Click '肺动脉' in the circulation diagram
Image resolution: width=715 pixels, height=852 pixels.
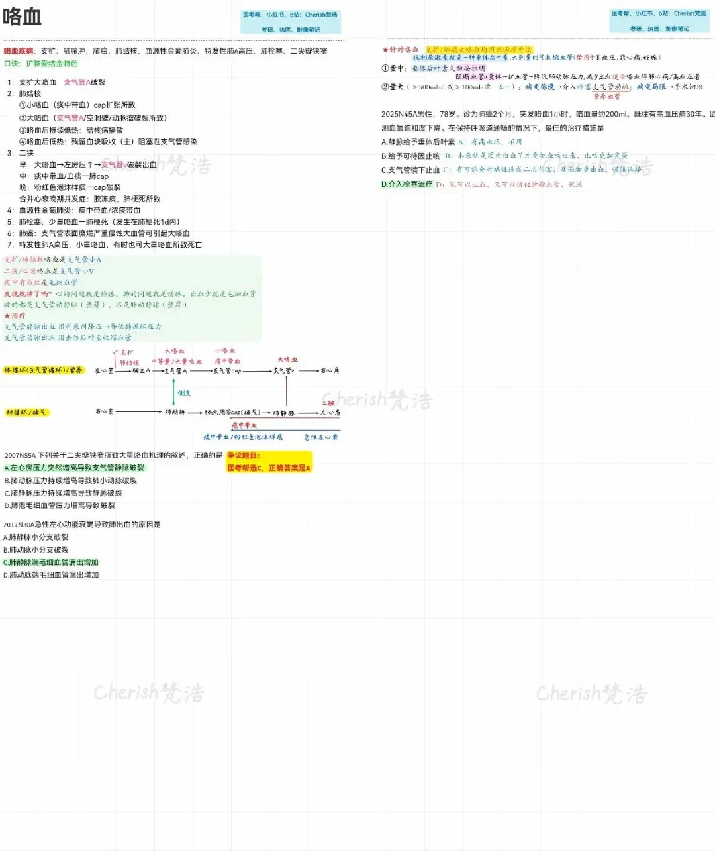pyautogui.click(x=175, y=413)
